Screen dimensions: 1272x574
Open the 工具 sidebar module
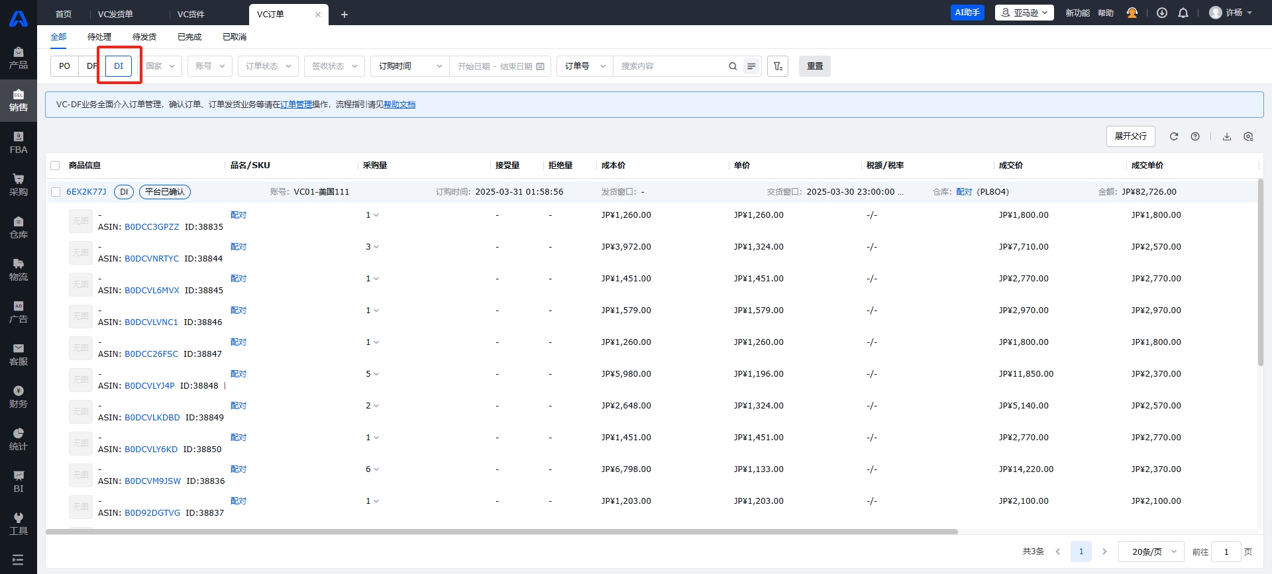pyautogui.click(x=19, y=524)
